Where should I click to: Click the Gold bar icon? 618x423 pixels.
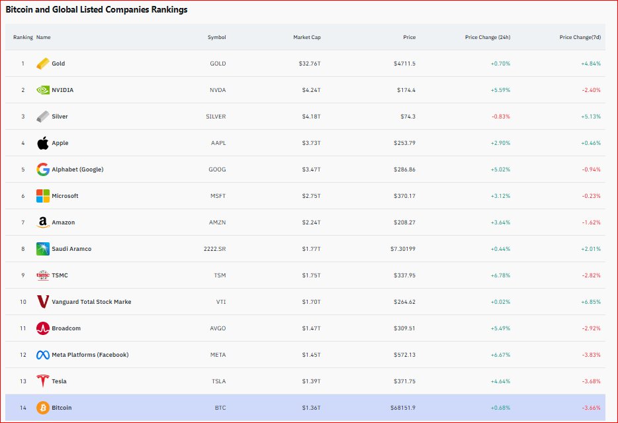pyautogui.click(x=43, y=64)
